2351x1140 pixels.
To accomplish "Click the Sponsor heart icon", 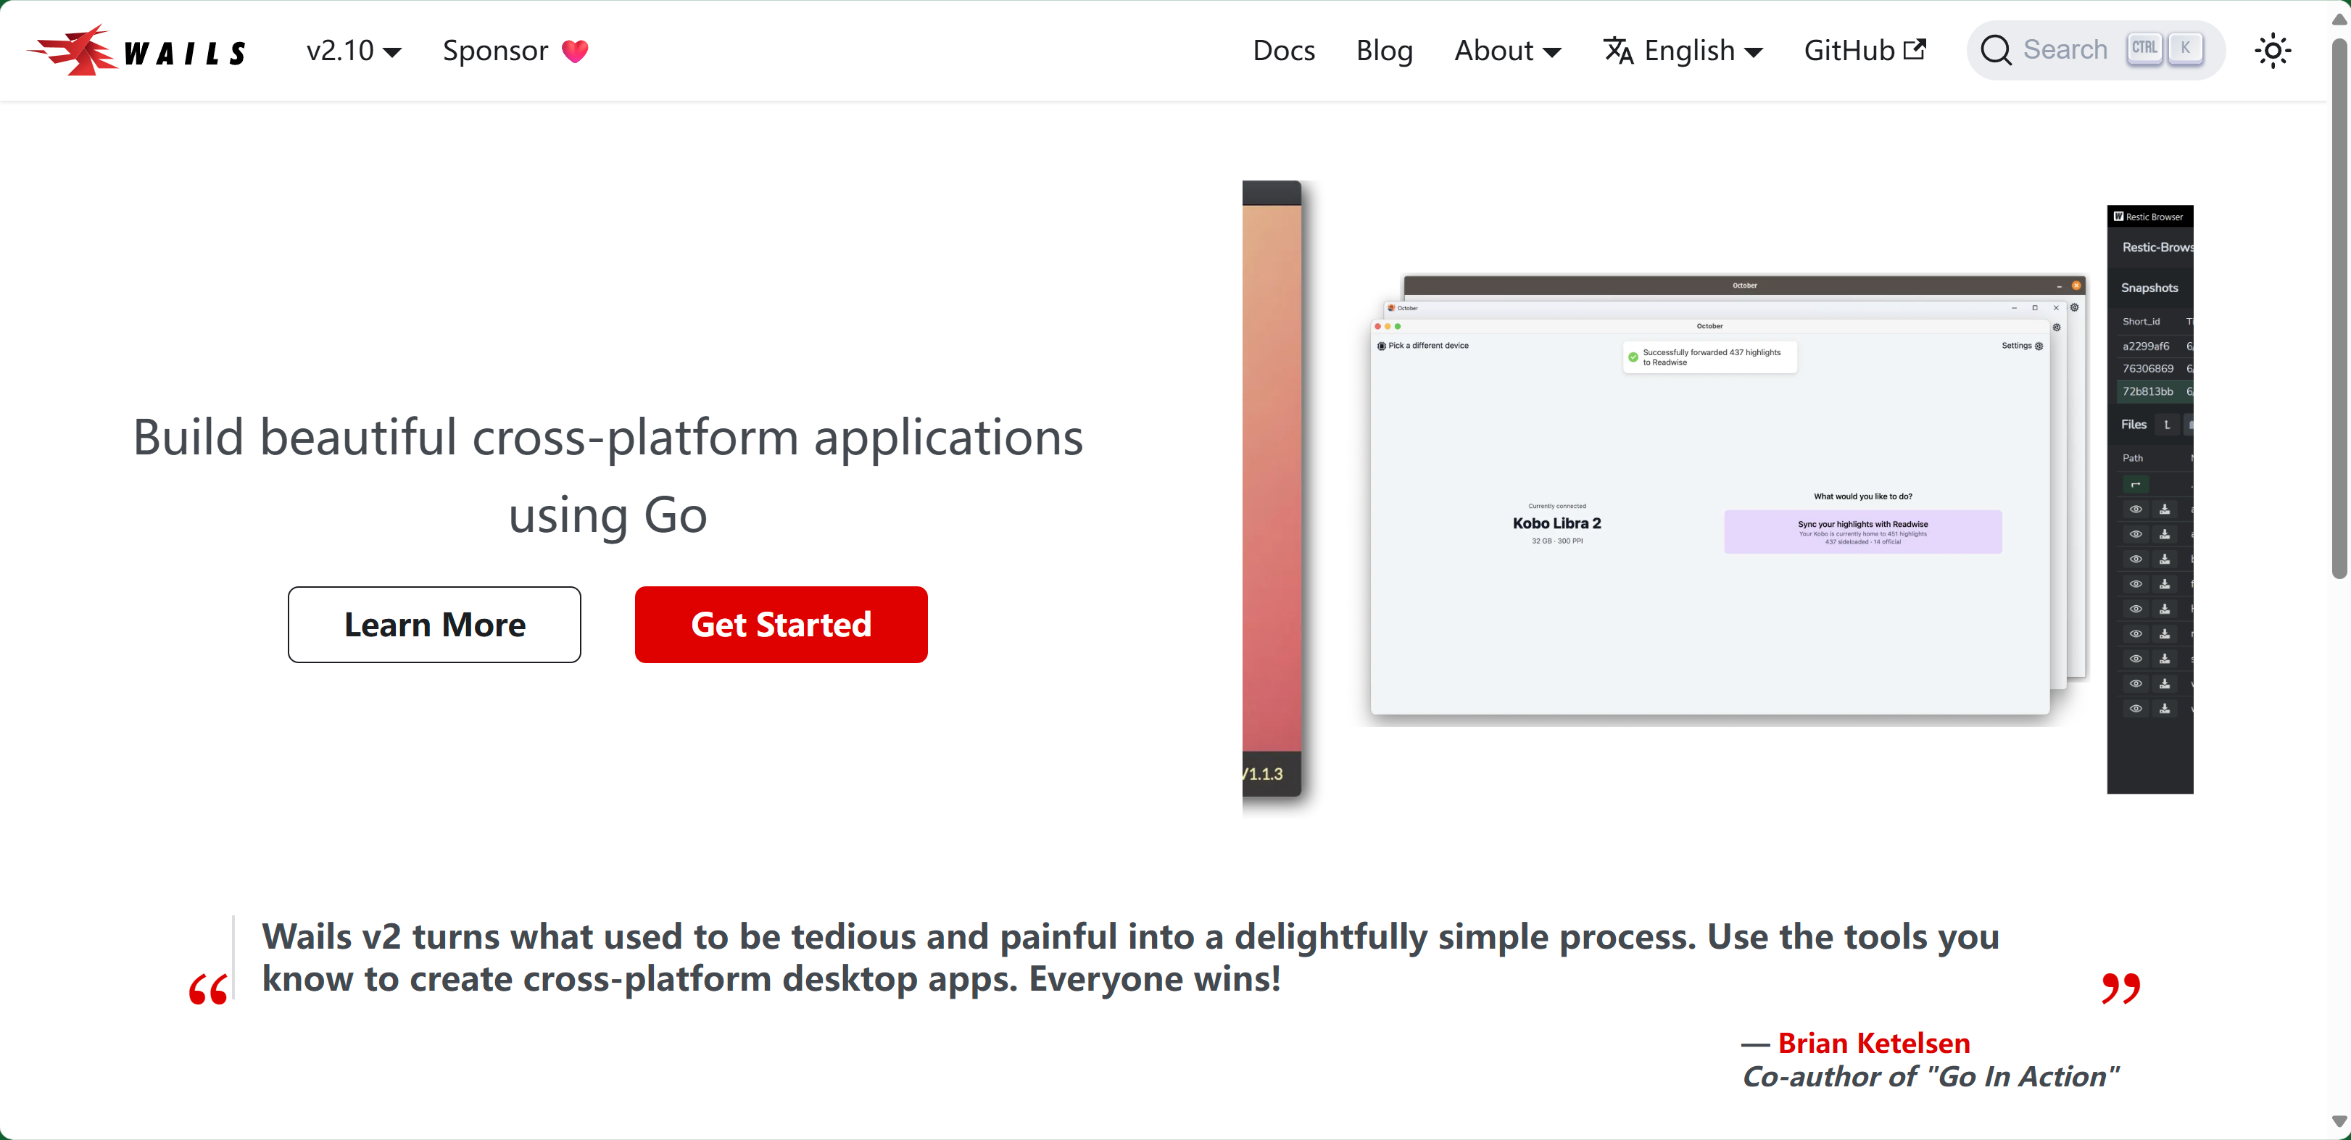I will [575, 51].
